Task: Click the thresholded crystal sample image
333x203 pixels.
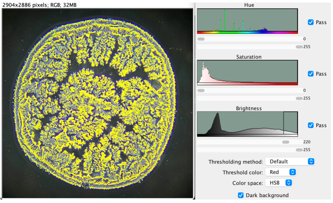Action: click(98, 103)
